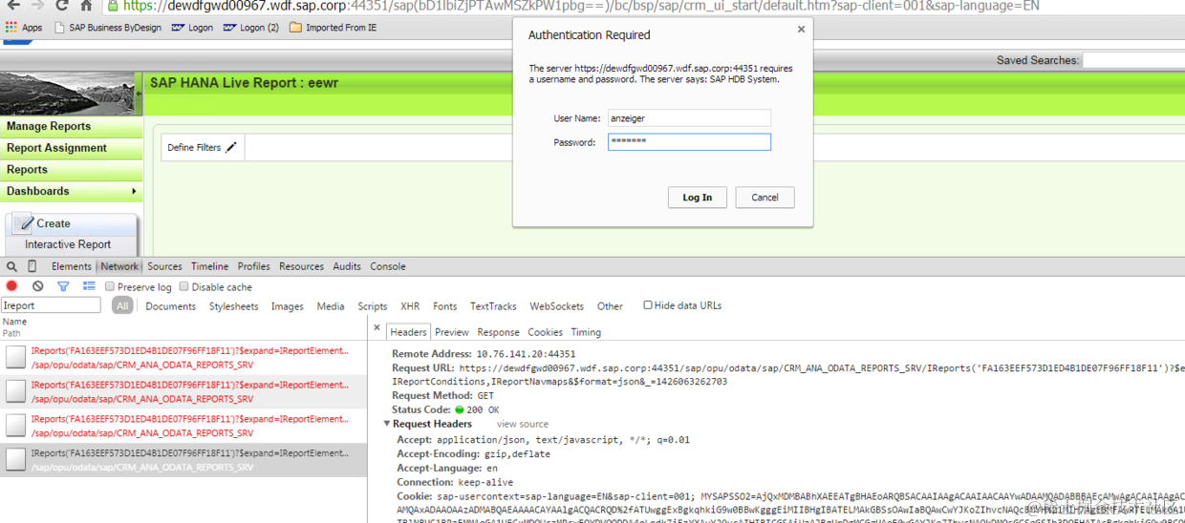Open the Logon bookmark
The width and height of the screenshot is (1185, 523).
click(x=192, y=28)
